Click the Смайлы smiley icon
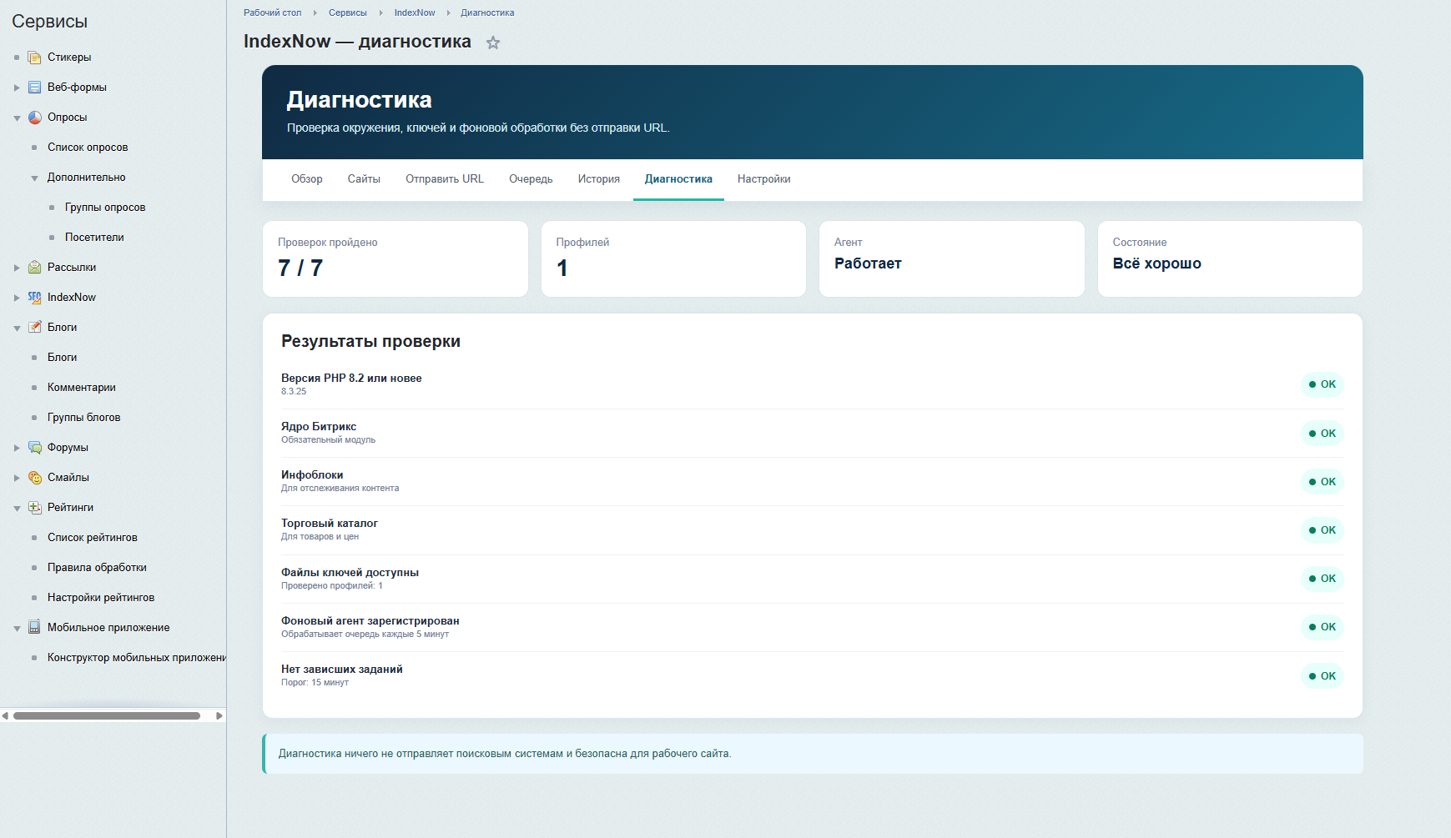This screenshot has height=838, width=1451. pyautogui.click(x=34, y=478)
